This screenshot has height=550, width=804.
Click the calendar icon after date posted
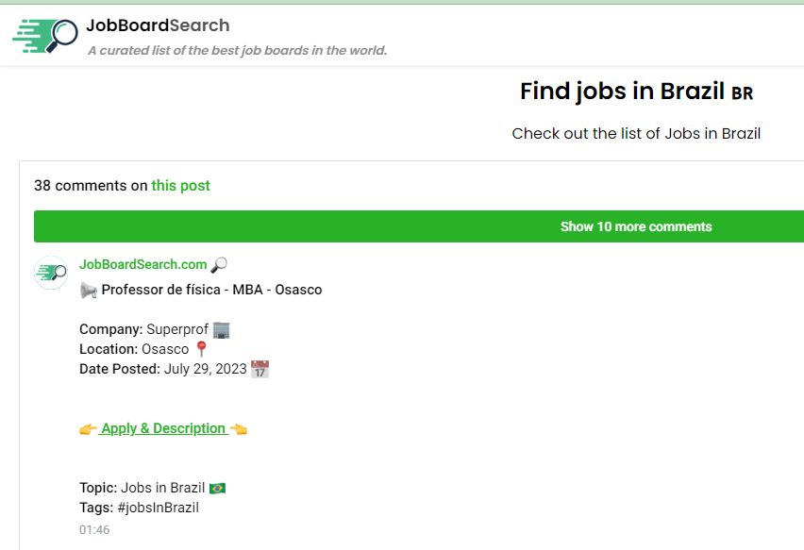pyautogui.click(x=260, y=369)
